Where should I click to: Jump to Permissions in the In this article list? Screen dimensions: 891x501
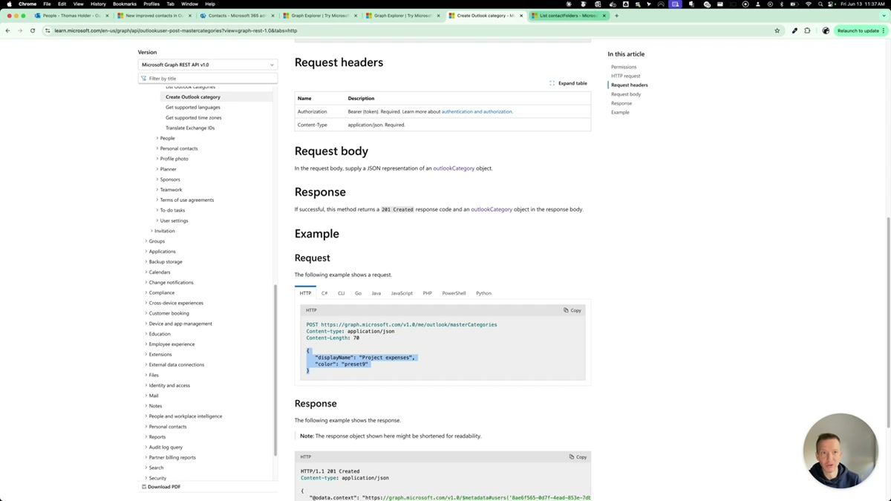(624, 67)
